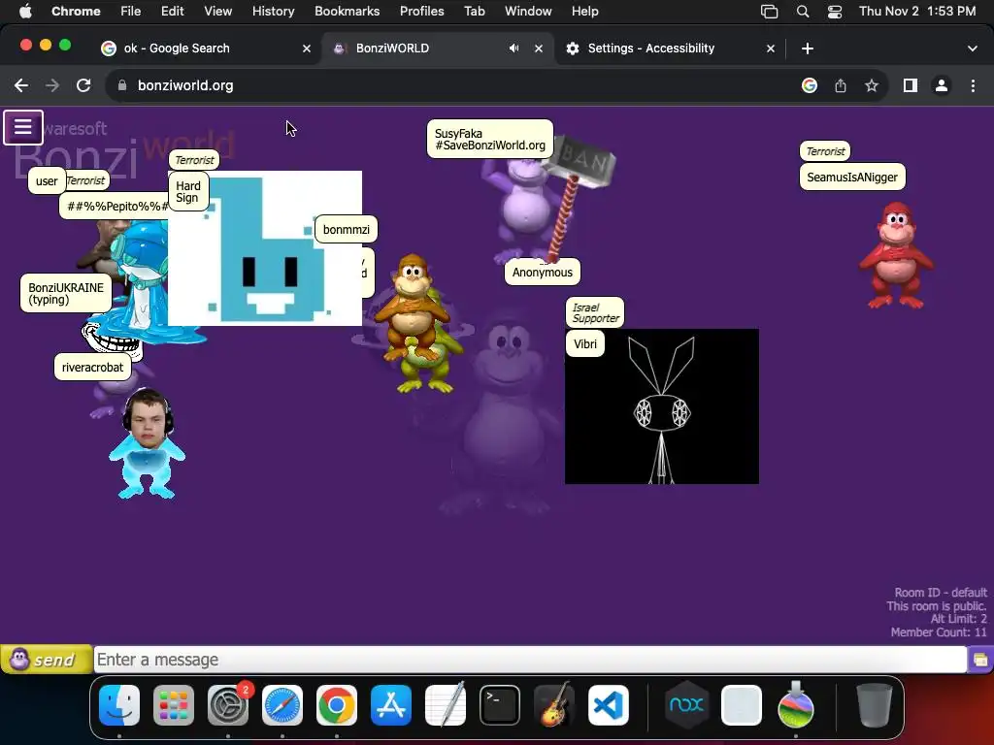Launch Safari from the dock

[x=282, y=705]
